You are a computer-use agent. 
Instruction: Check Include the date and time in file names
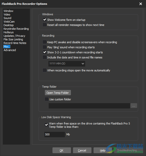45,57
